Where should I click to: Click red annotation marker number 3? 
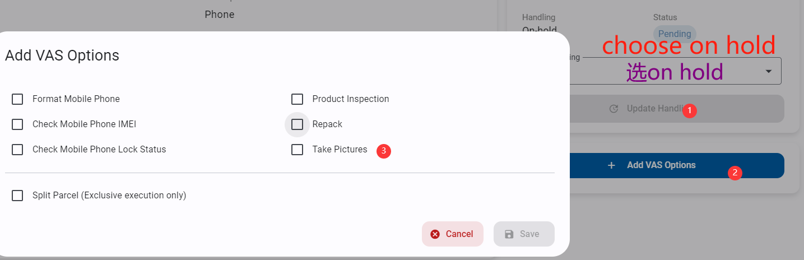[x=383, y=151]
